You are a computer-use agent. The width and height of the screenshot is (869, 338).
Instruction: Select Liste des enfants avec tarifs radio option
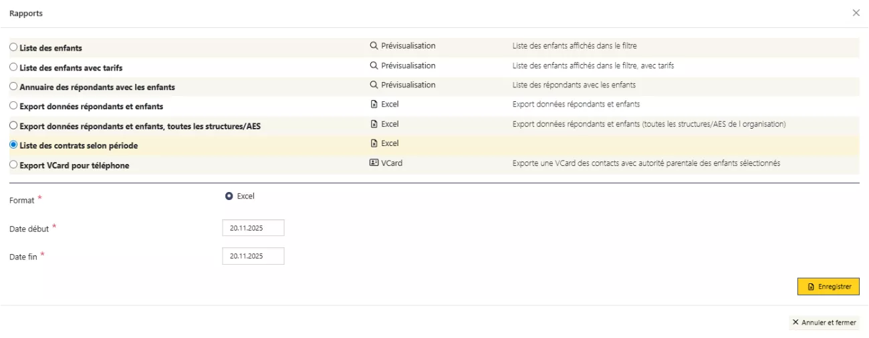tap(13, 67)
